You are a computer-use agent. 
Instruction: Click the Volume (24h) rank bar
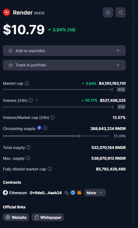(58, 107)
